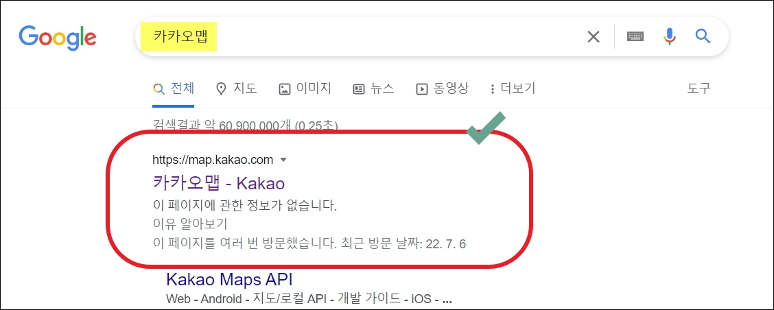This screenshot has width=774, height=310.
Task: Open the on-screen keyboard icon
Action: coord(635,36)
